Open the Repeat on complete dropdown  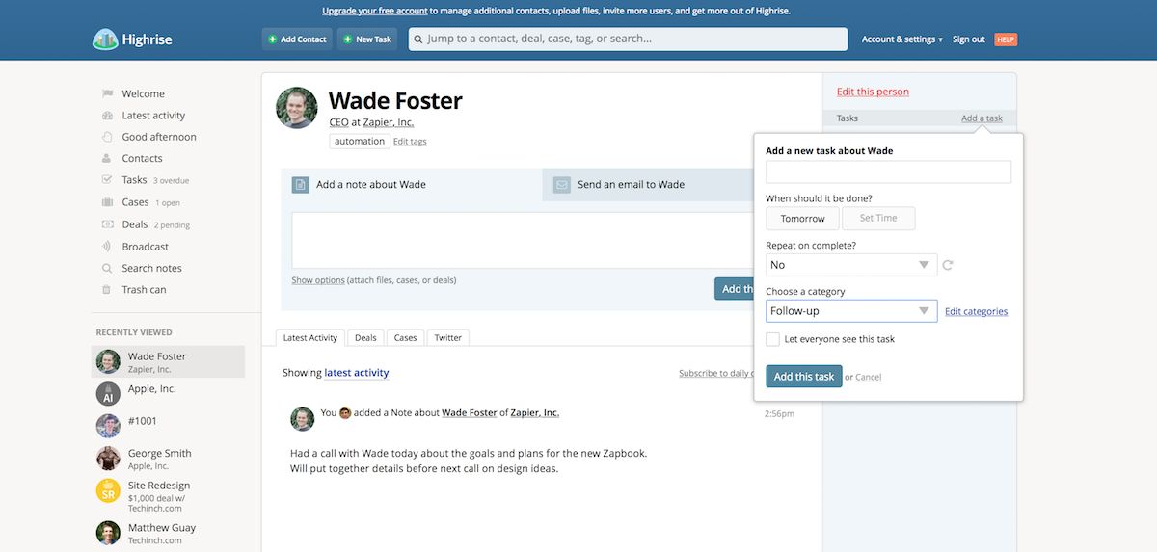tap(851, 265)
